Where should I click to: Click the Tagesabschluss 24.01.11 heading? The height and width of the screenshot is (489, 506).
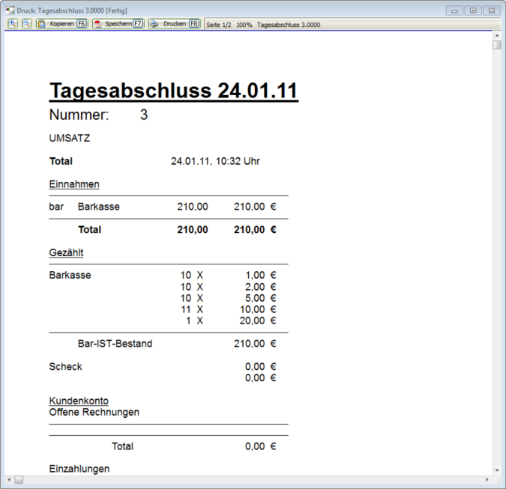(173, 91)
